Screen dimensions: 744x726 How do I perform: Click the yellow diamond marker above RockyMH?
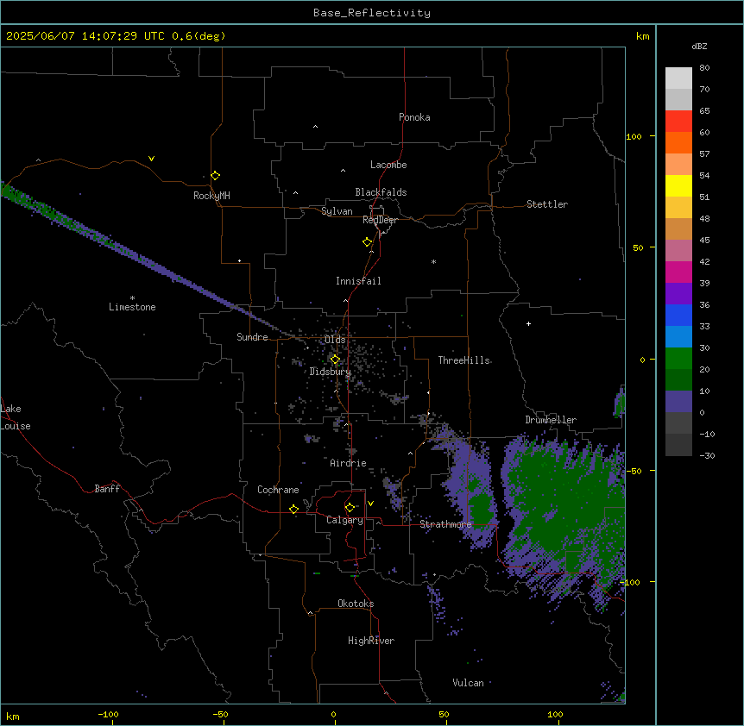216,176
